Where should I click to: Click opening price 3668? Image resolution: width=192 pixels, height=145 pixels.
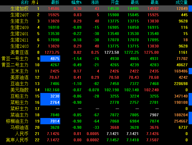pyautogui.click(x=114, y=127)
